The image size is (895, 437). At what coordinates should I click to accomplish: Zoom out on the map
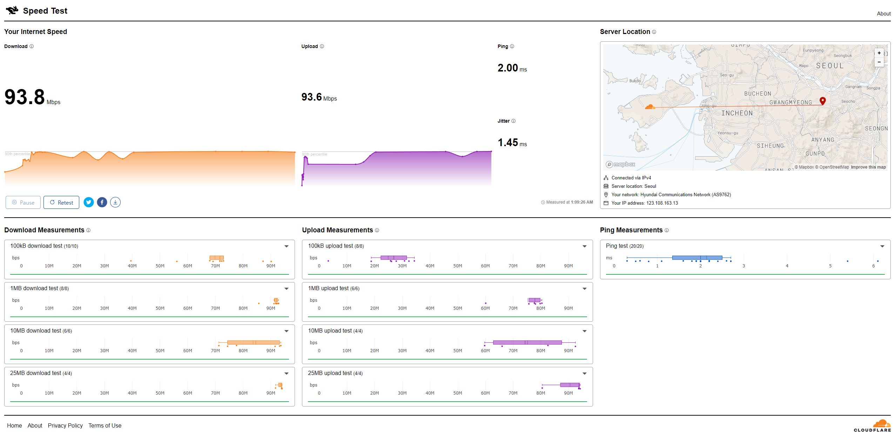[x=879, y=62]
